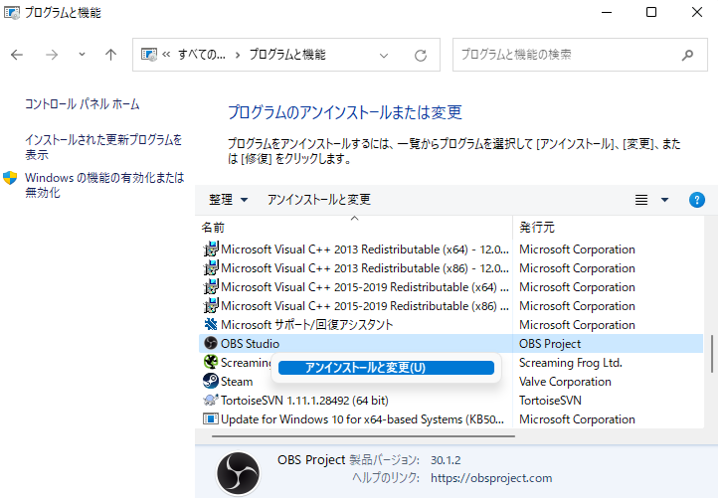This screenshot has width=718, height=498.
Task: Click the icon of Visual C++ 2013 (x86)
Action: [x=211, y=268]
